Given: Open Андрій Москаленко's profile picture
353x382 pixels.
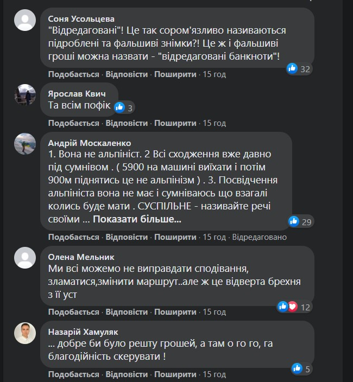Looking at the screenshot, I should coord(25,143).
